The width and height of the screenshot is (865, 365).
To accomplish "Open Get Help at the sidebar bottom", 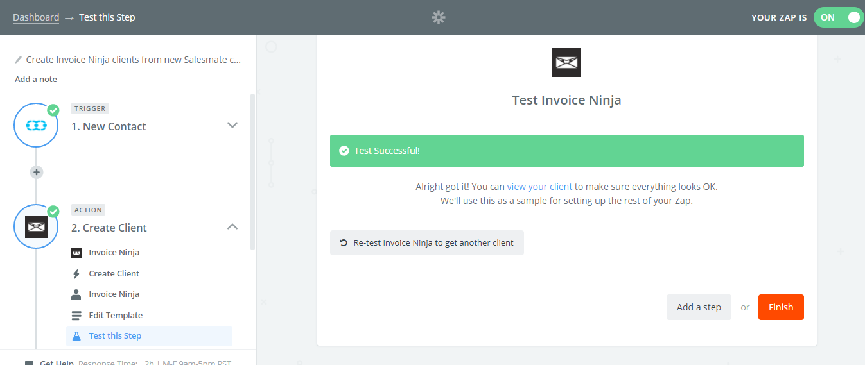I will (57, 362).
